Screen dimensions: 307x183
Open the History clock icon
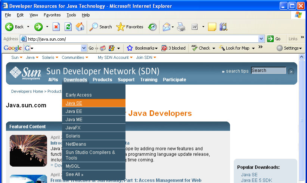[x=152, y=27]
